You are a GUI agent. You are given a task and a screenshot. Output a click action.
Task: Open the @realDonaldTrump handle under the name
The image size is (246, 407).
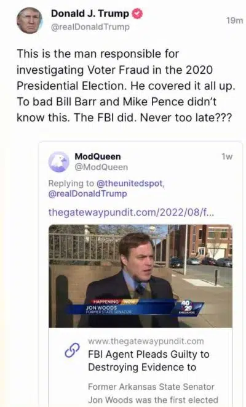(90, 27)
